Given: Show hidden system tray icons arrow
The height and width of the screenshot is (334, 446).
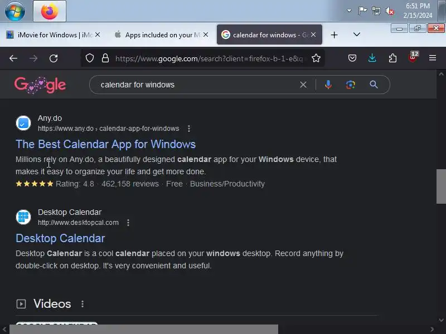Looking at the screenshot, I should click(349, 11).
